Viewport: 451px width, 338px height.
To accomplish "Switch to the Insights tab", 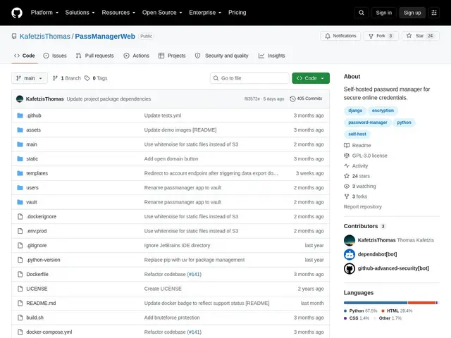I will tap(271, 56).
